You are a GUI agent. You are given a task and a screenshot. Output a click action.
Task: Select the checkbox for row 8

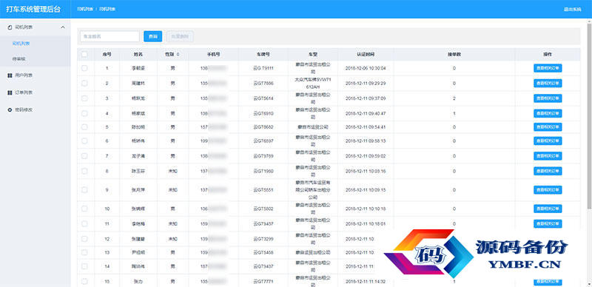(x=84, y=171)
